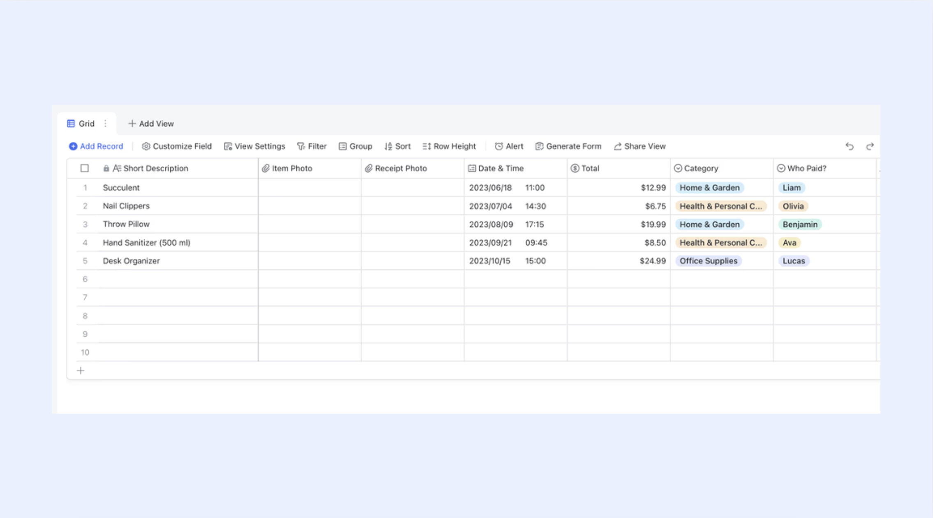Click the Olivia tag

pos(793,206)
